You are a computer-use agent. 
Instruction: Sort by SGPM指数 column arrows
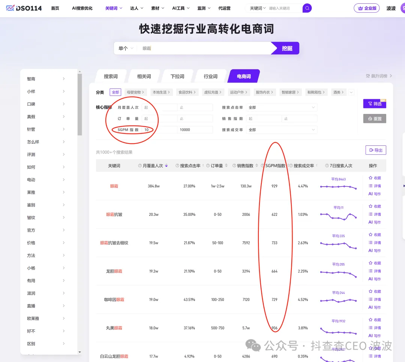click(288, 166)
